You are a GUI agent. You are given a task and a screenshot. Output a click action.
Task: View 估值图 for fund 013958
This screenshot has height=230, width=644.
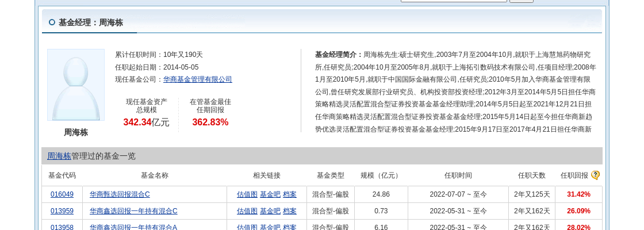pos(247,227)
